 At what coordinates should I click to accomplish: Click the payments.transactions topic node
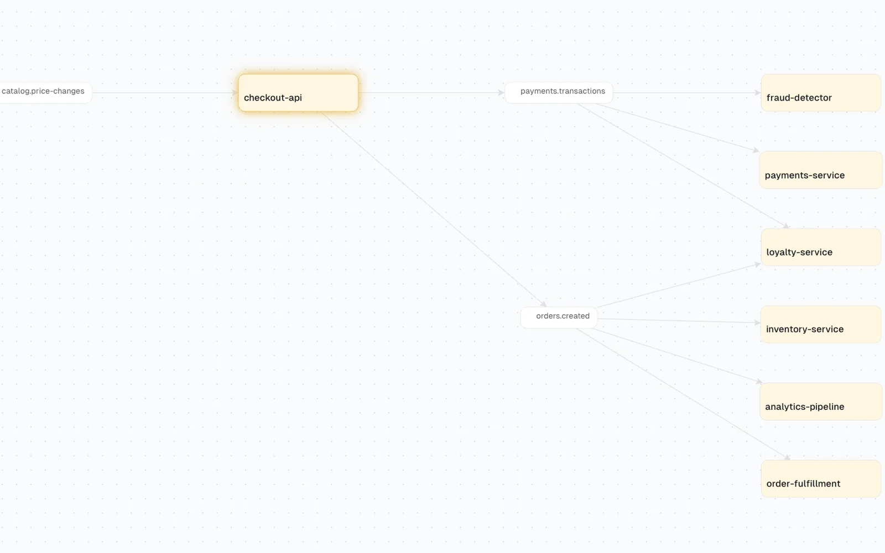[559, 93]
